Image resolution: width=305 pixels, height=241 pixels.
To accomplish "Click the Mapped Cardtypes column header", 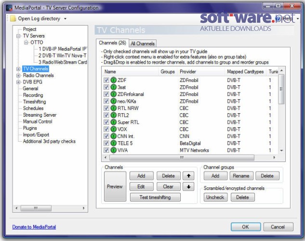I will click(x=245, y=72).
